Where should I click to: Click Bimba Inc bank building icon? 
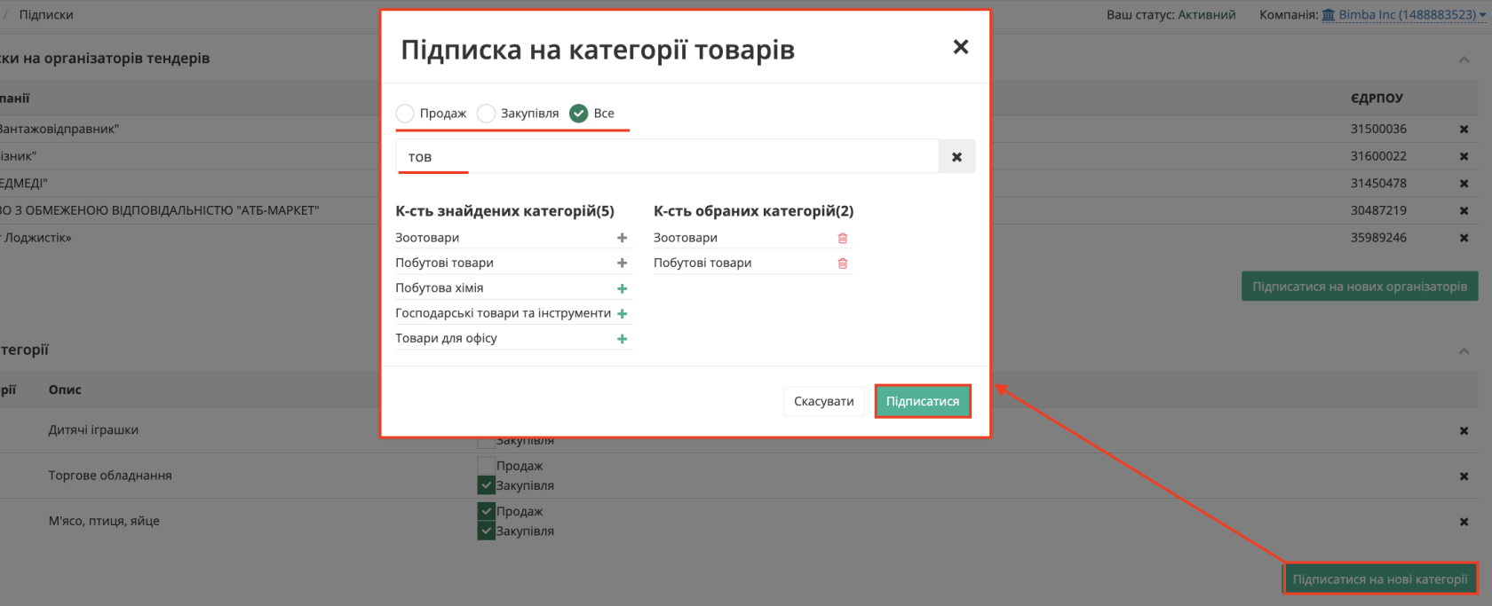(x=1329, y=15)
